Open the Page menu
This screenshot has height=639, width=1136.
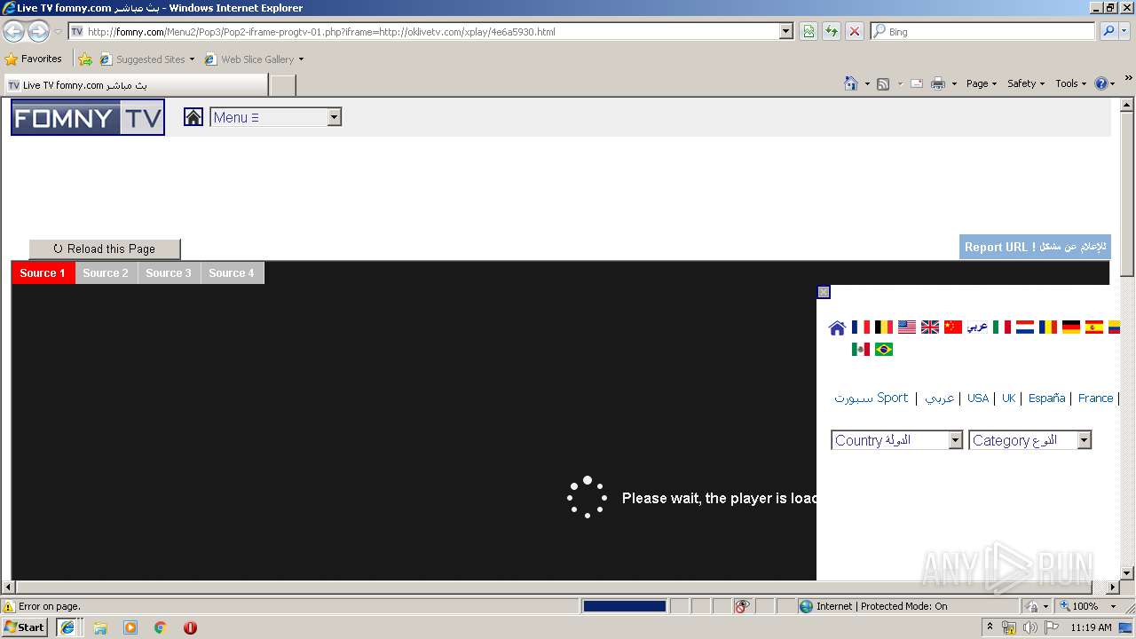(x=982, y=83)
